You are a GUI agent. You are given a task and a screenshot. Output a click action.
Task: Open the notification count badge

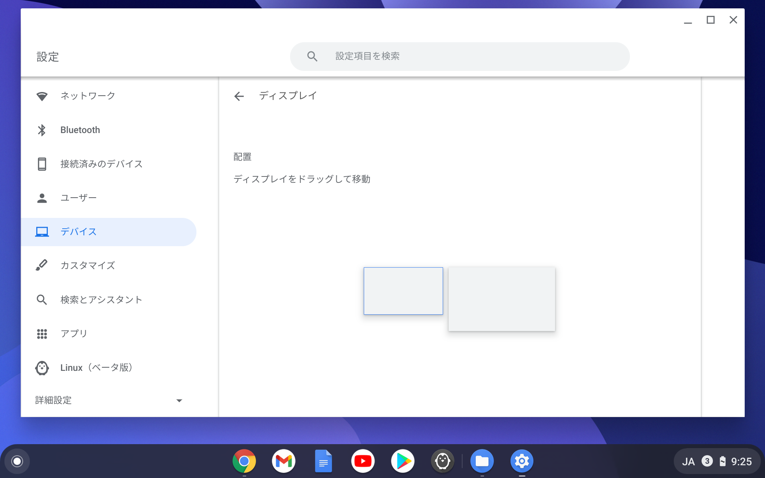click(707, 461)
